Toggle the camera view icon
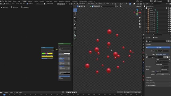 click(x=140, y=24)
